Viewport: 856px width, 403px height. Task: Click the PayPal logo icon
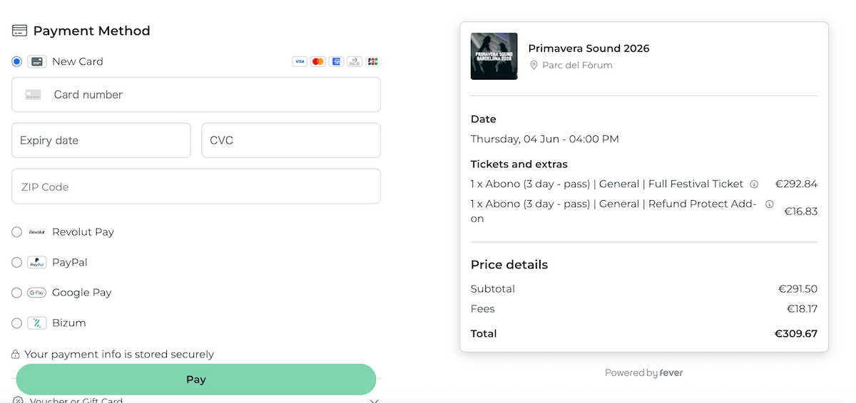37,263
